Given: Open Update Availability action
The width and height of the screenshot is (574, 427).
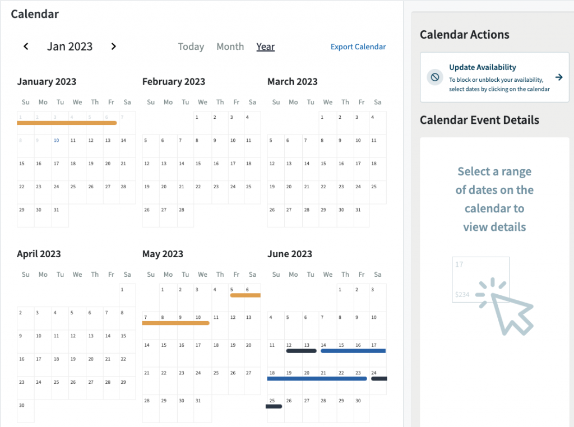Looking at the screenshot, I should (494, 77).
